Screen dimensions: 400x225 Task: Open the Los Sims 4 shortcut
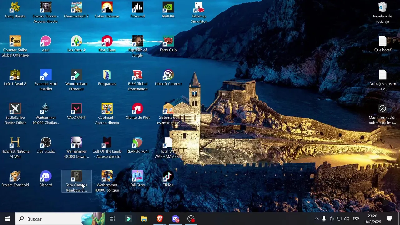76,44
